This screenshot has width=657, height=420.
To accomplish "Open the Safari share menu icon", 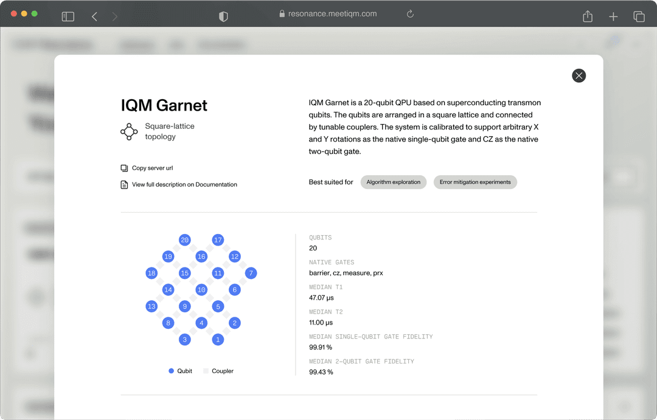I will pyautogui.click(x=587, y=16).
